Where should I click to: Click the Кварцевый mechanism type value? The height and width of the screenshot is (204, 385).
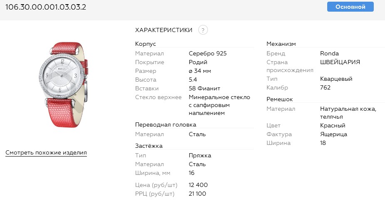(x=336, y=79)
